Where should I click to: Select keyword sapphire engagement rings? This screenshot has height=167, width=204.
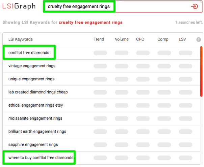tap(33, 145)
